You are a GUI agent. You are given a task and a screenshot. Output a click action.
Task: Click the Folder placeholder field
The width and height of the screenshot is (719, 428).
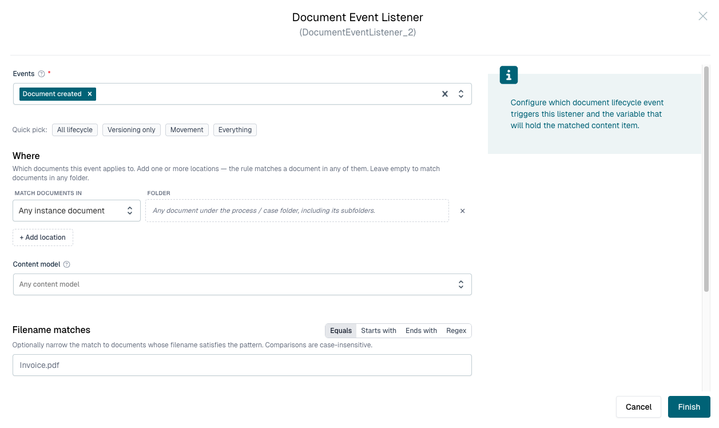(x=297, y=211)
